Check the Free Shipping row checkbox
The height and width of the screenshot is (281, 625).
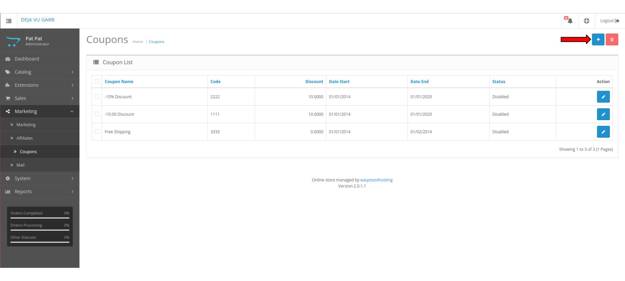(x=97, y=132)
